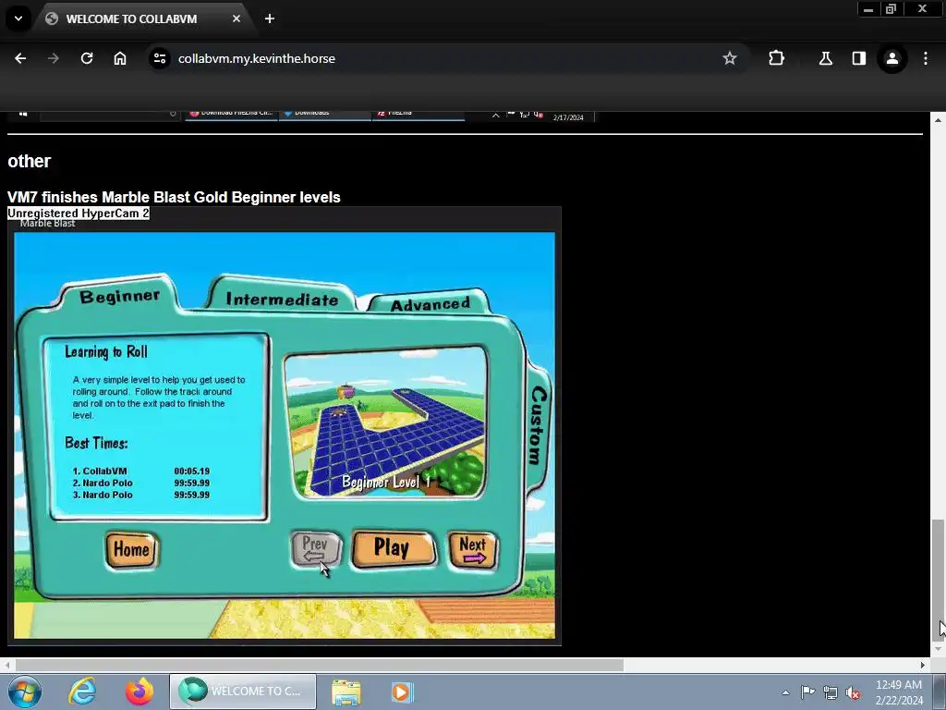Image resolution: width=946 pixels, height=710 pixels.
Task: Open Chrome Labs flask icon
Action: [x=825, y=58]
